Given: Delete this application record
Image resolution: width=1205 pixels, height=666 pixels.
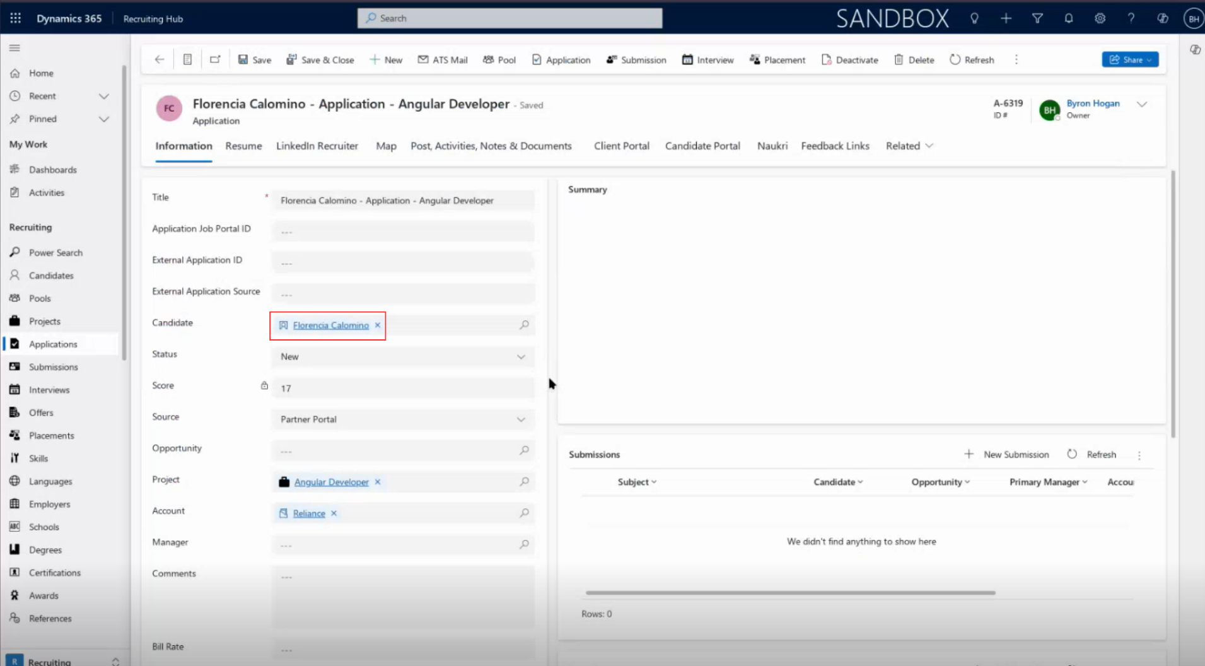Looking at the screenshot, I should (x=914, y=60).
